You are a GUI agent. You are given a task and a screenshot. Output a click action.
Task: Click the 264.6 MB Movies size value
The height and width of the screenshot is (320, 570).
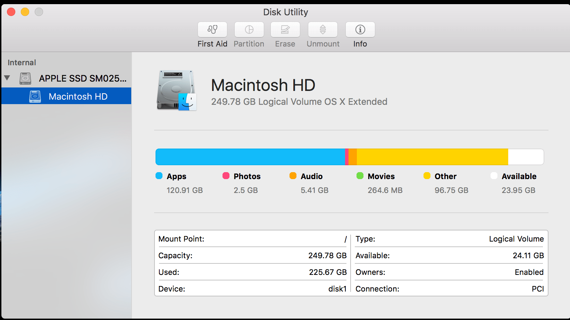[385, 190]
